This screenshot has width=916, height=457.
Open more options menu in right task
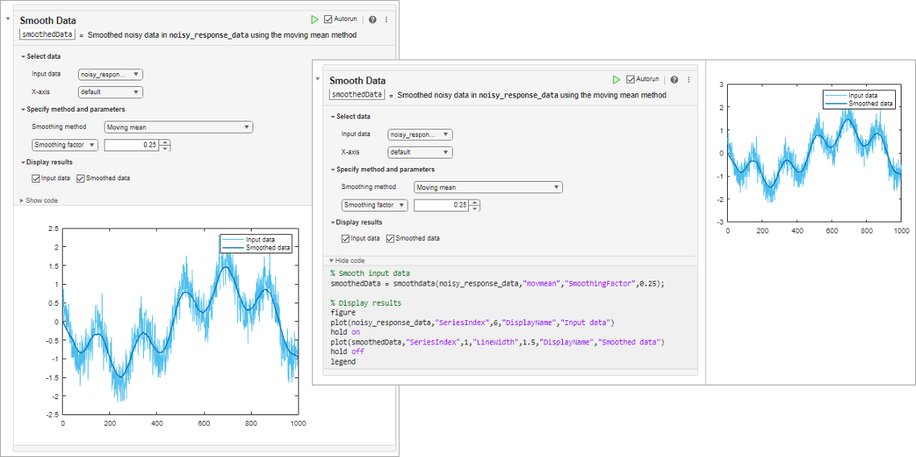[x=688, y=80]
